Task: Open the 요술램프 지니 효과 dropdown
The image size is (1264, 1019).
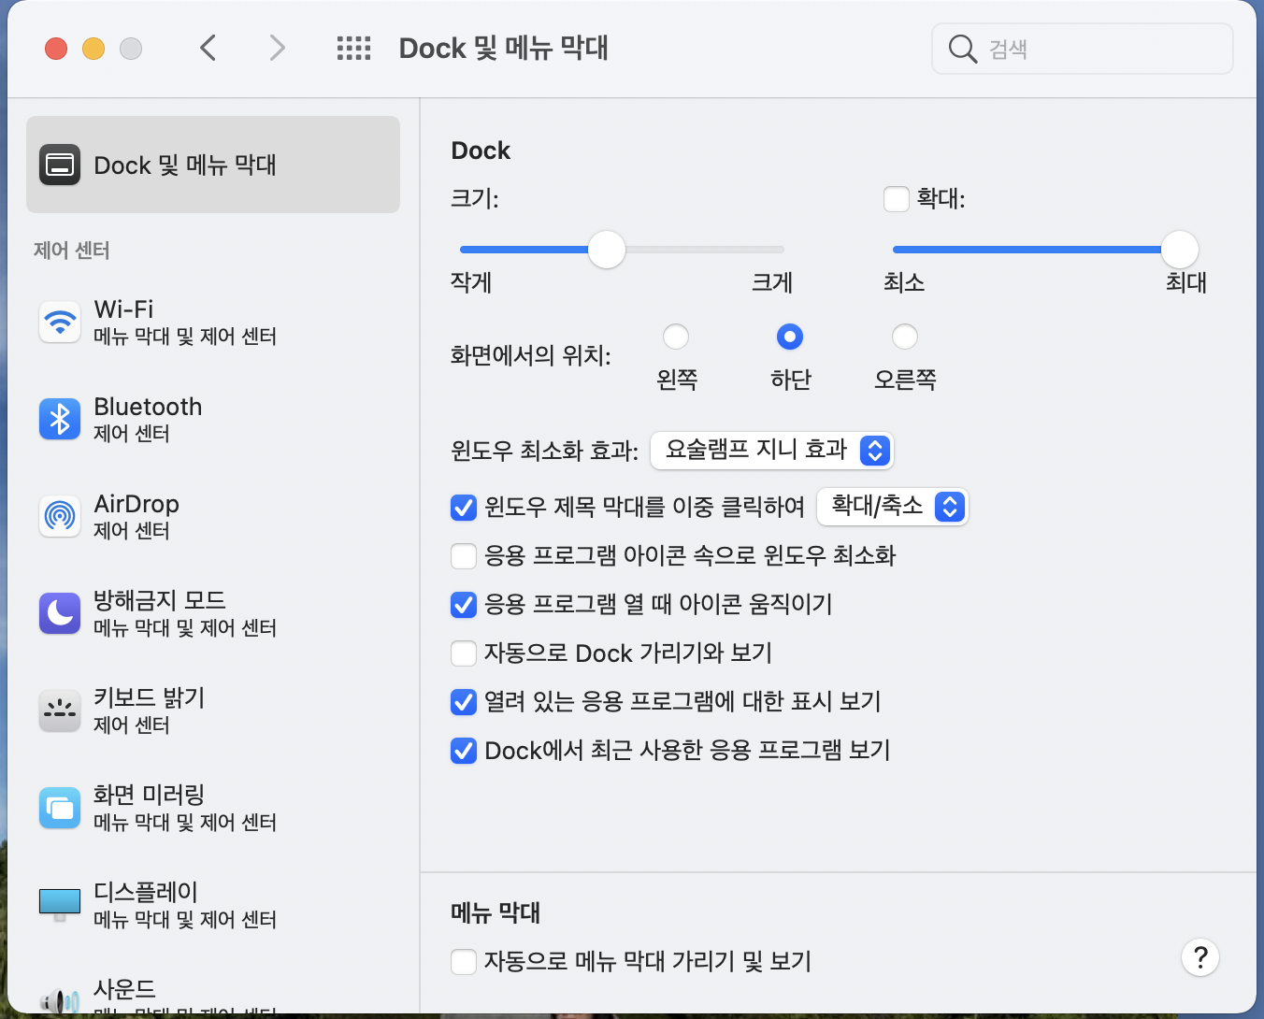Action: click(x=772, y=451)
